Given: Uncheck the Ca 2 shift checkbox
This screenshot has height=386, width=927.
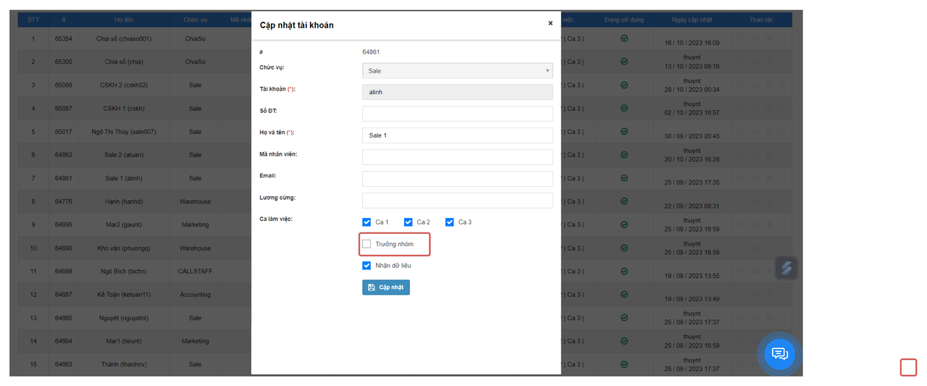Looking at the screenshot, I should (x=408, y=222).
